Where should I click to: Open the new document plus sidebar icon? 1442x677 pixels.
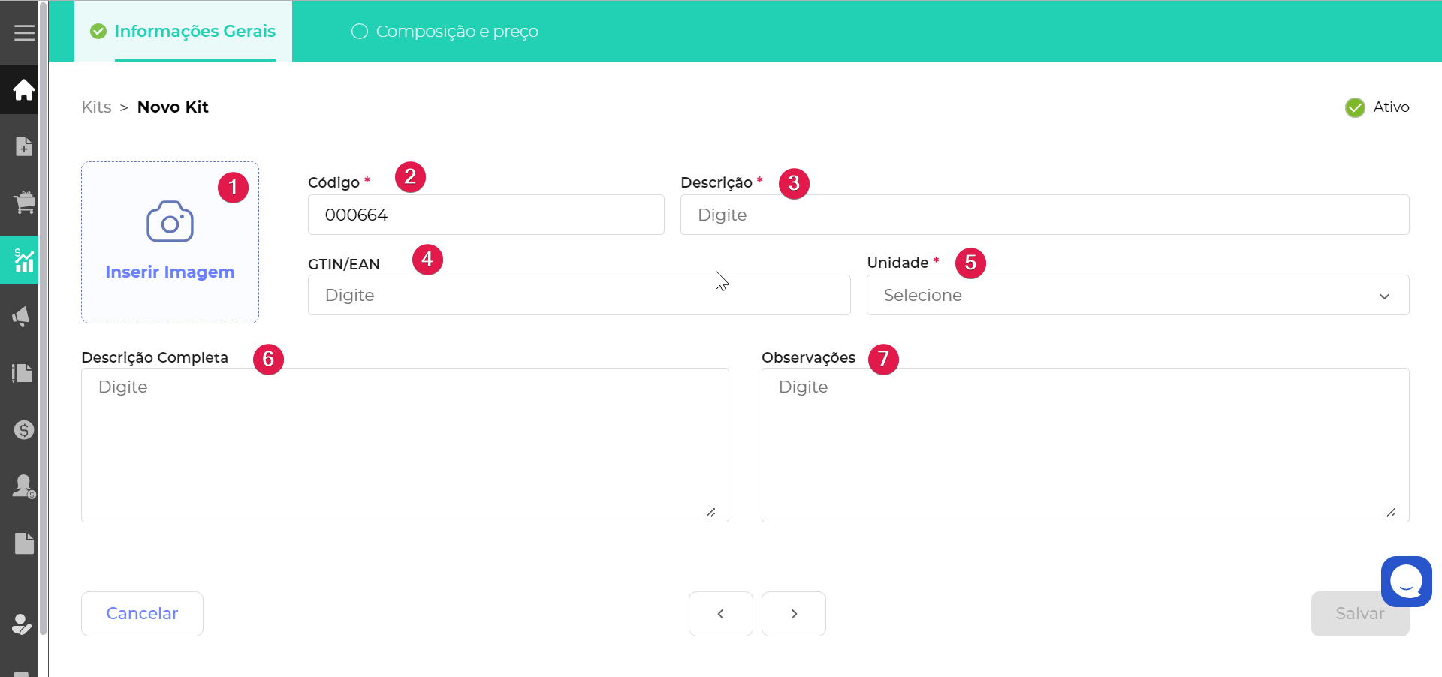[x=23, y=146]
